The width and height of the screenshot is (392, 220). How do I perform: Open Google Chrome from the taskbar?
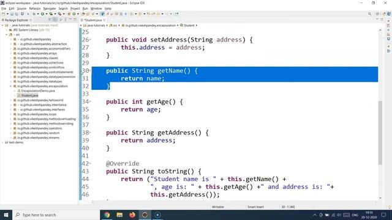(x=107, y=215)
